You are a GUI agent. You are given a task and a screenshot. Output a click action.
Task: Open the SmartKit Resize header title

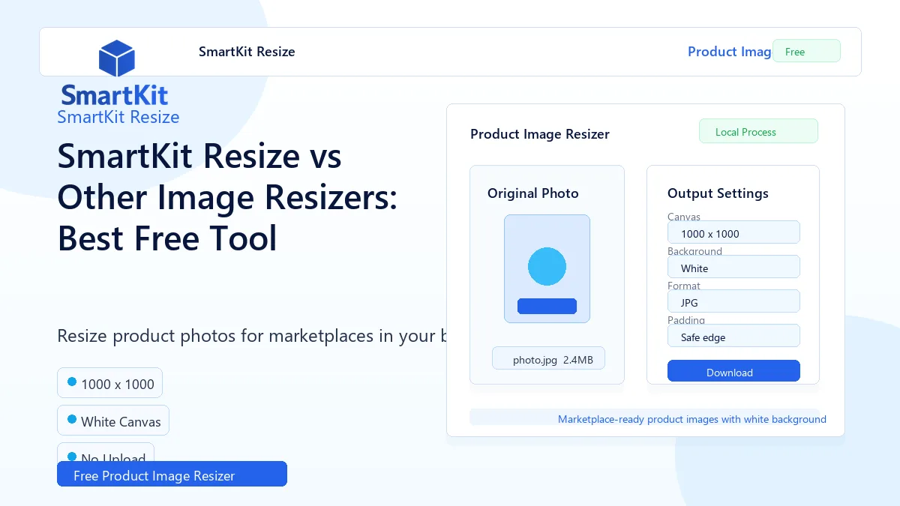click(x=247, y=52)
